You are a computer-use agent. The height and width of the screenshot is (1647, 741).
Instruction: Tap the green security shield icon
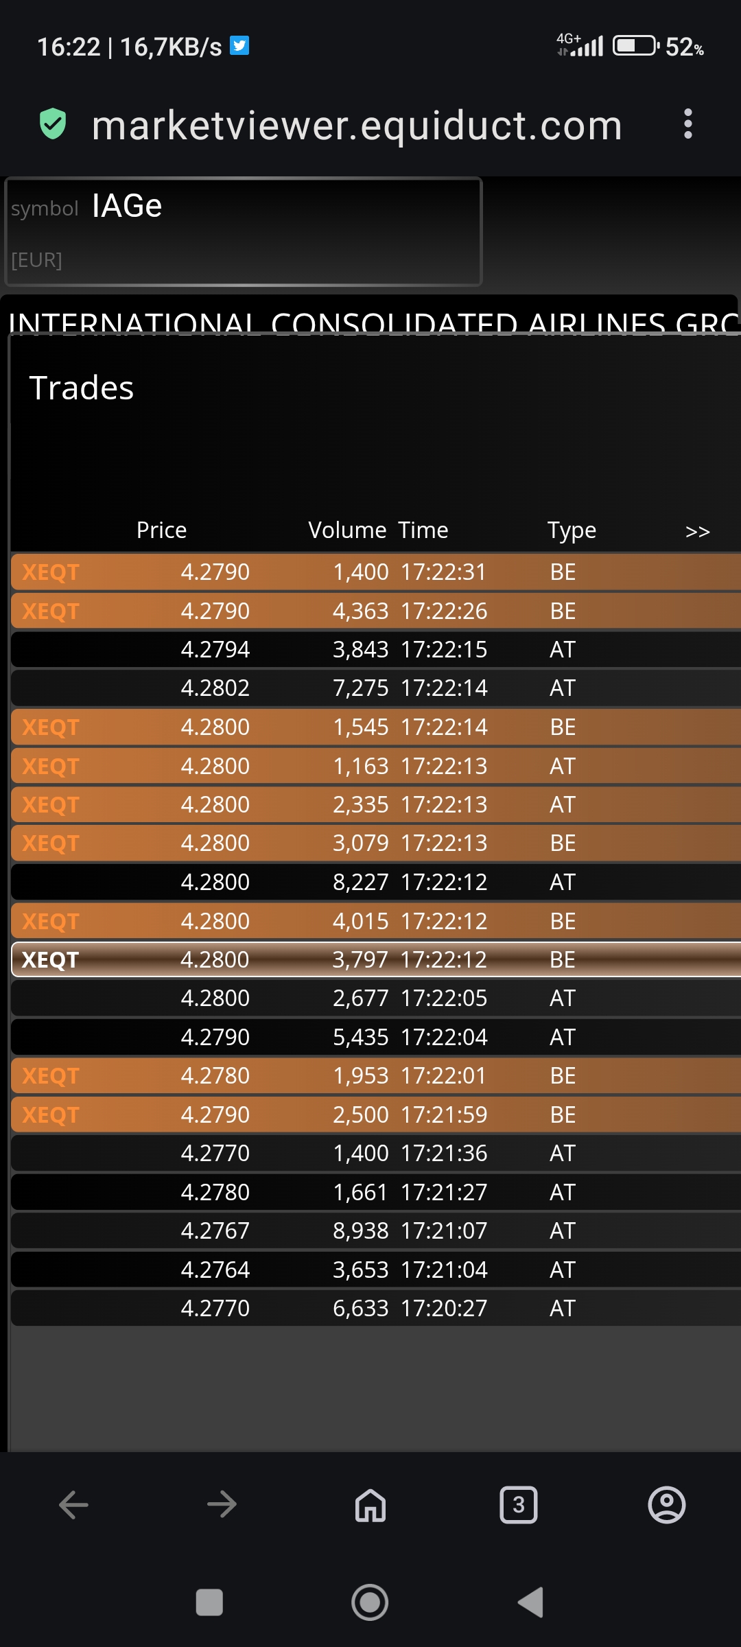[x=53, y=124]
